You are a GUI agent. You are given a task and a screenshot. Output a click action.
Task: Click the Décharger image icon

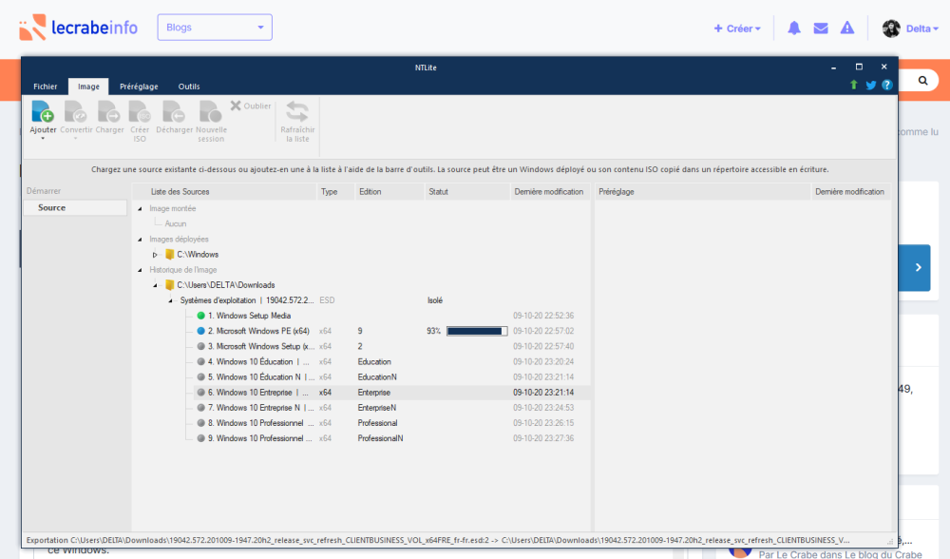tap(174, 111)
